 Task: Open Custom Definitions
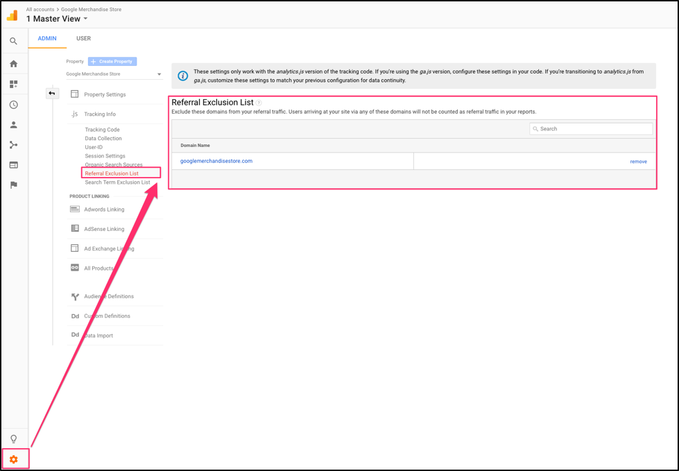pyautogui.click(x=107, y=316)
